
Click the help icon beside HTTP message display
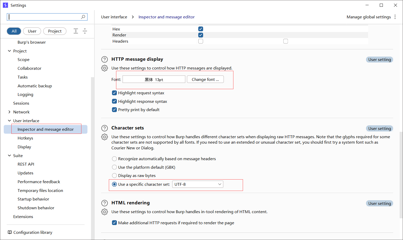pos(104,59)
